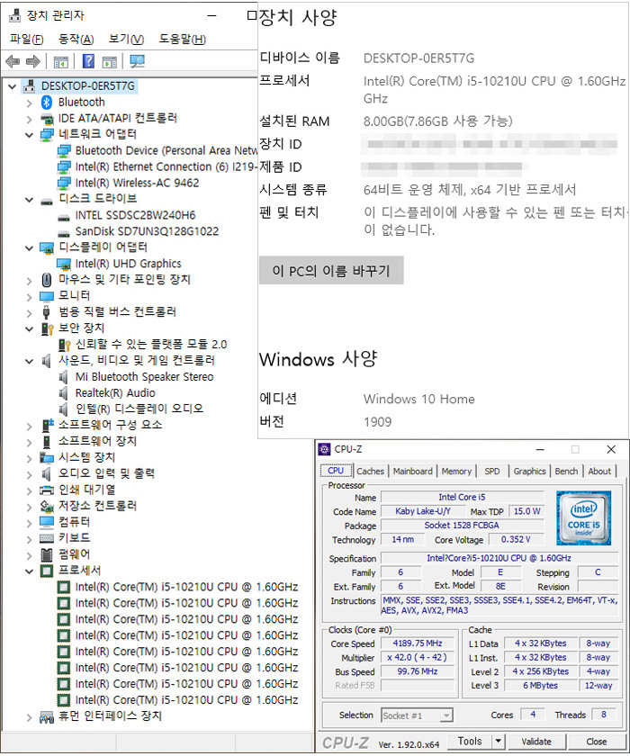Screen dimensions: 630x756
Task: Collapse the 디스크 드라이브 category
Action: coord(29,200)
